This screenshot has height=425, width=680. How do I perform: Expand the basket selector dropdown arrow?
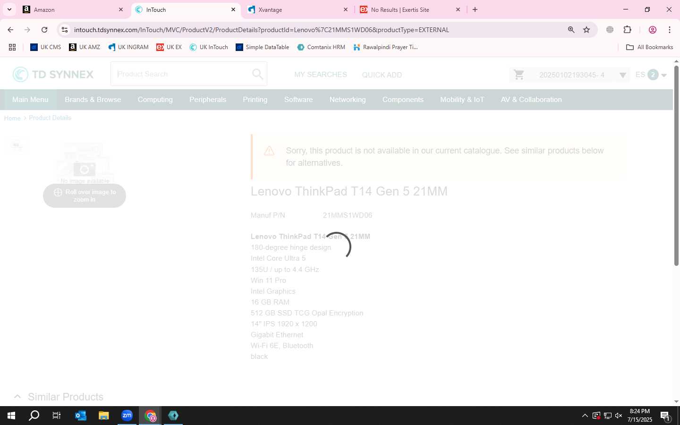pos(622,75)
